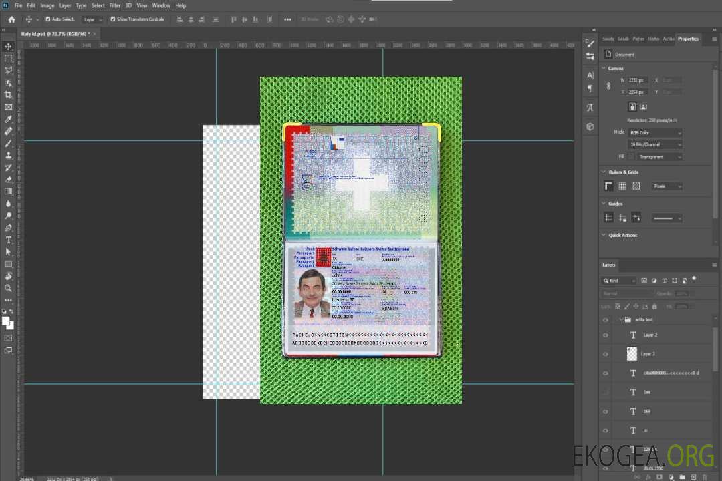Screen dimensions: 722x481
Task: Select portrait canvas orientation
Action: click(x=632, y=107)
